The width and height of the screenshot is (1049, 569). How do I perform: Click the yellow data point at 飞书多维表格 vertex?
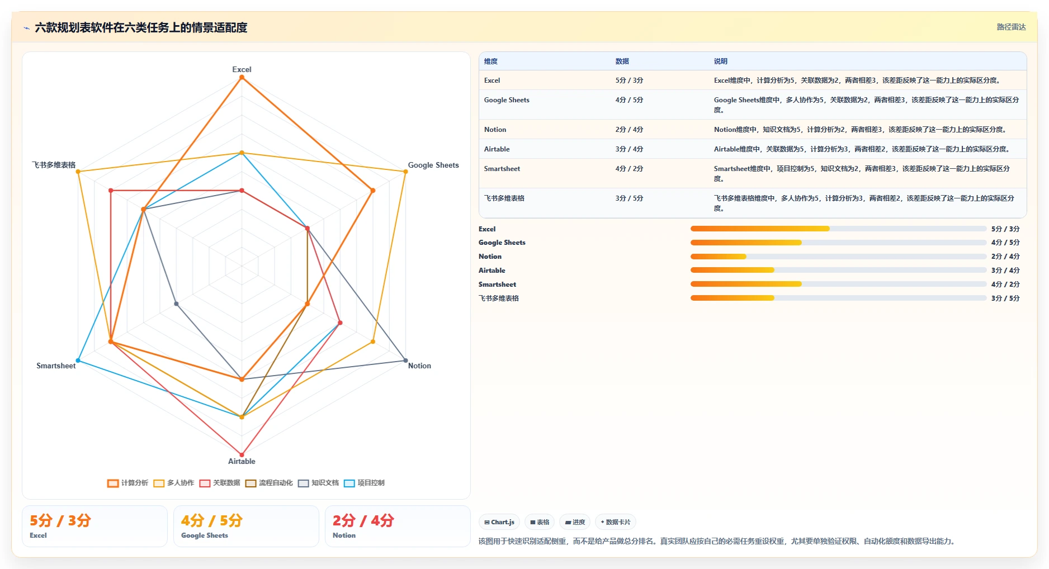pos(78,172)
